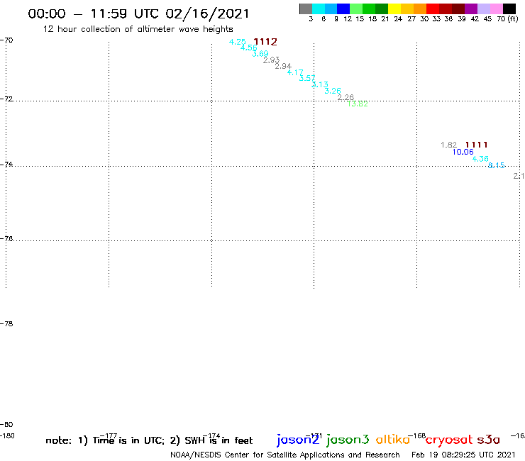The height and width of the screenshot is (461, 525).
Task: Click the s3a satellite legend label
Action: click(489, 440)
